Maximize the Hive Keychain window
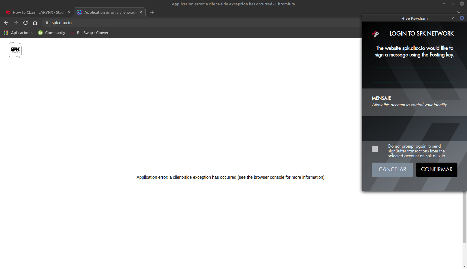 pos(453,18)
